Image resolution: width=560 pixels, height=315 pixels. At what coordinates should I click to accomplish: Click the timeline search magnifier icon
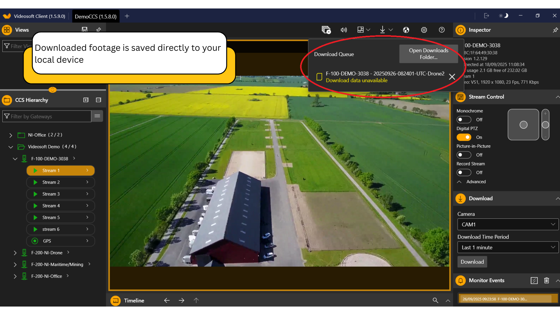pyautogui.click(x=435, y=300)
